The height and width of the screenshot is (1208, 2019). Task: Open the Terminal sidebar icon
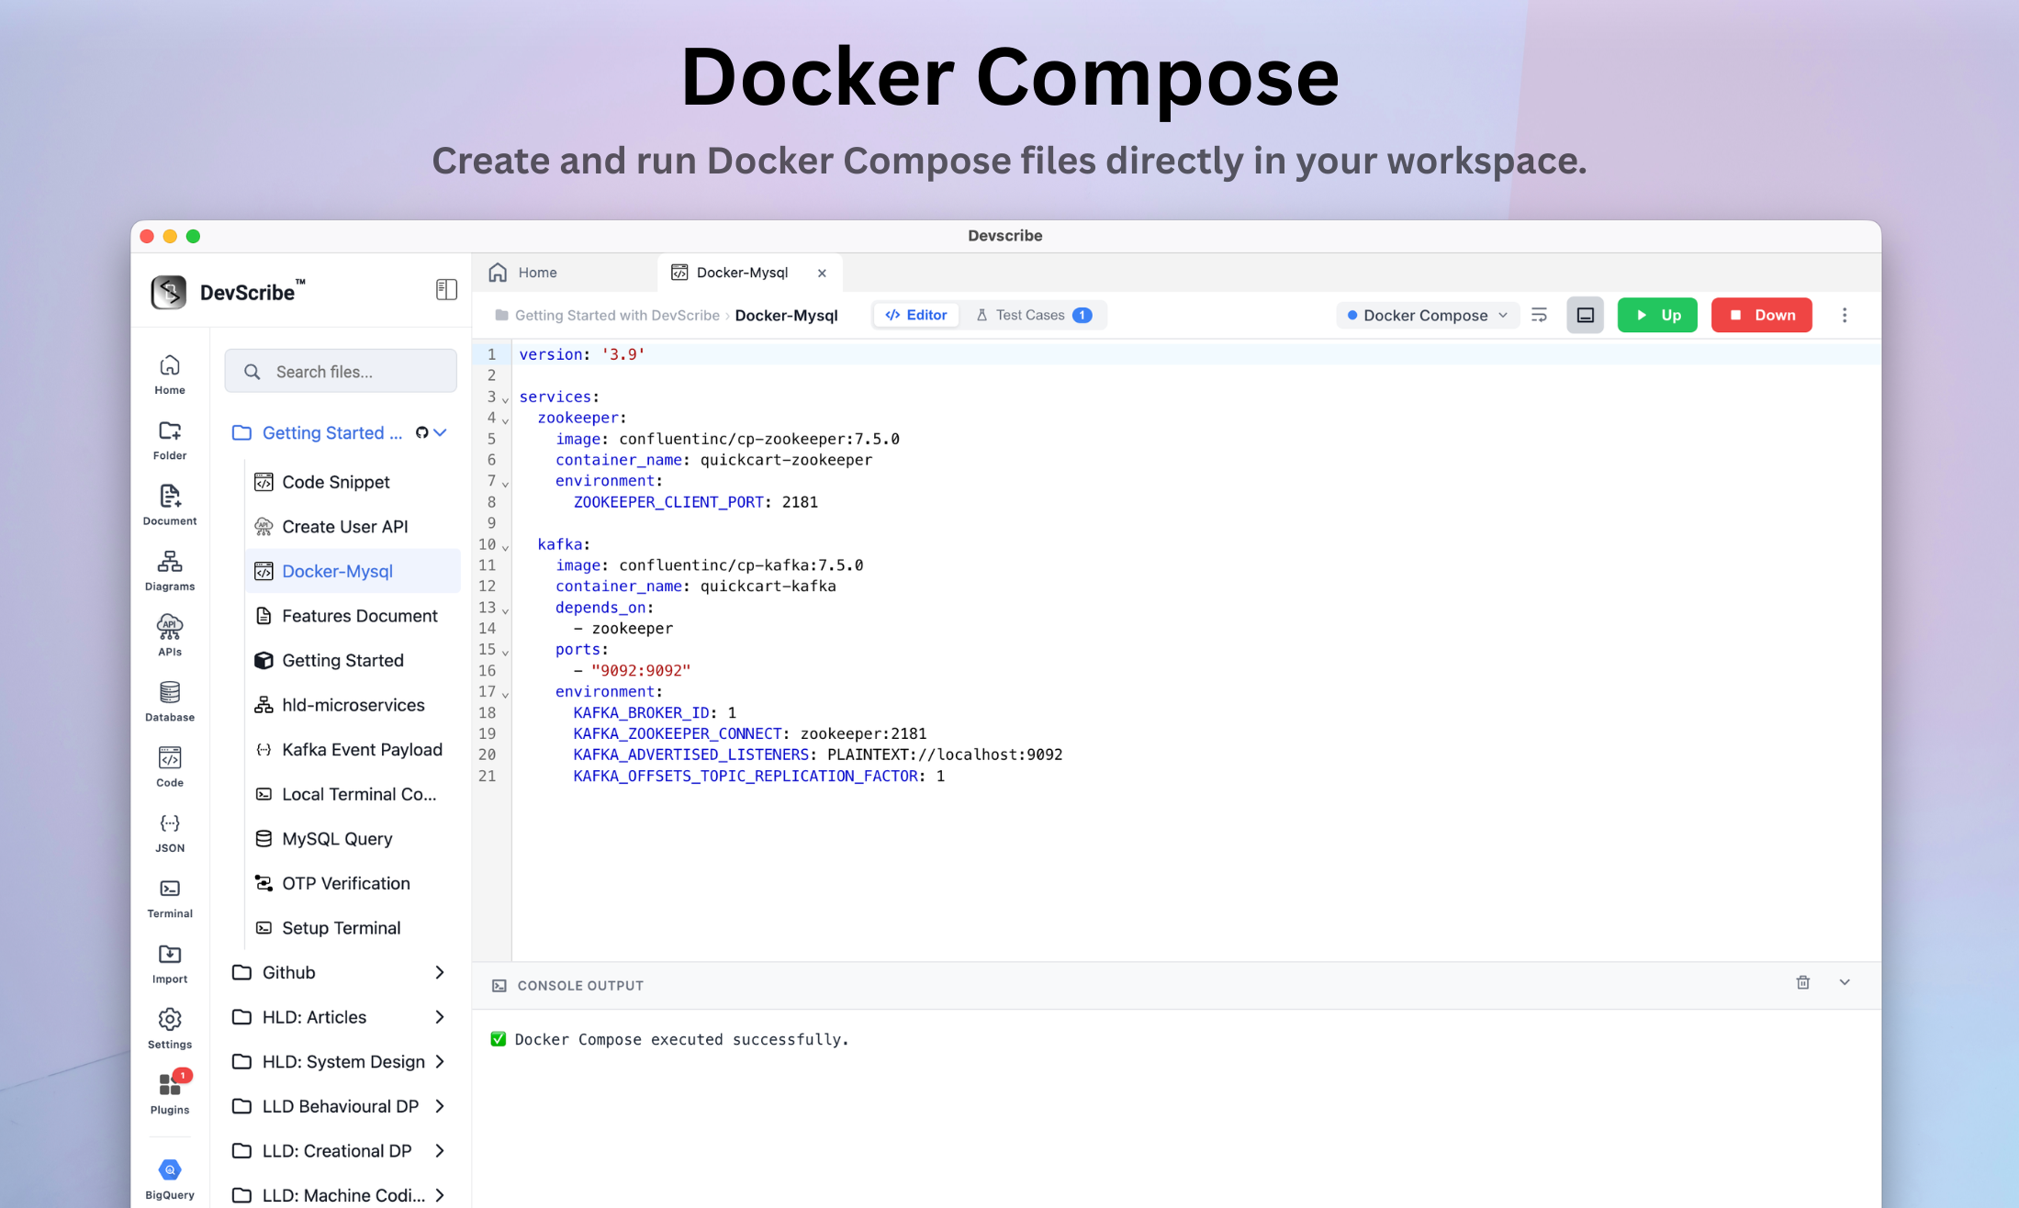pos(170,898)
